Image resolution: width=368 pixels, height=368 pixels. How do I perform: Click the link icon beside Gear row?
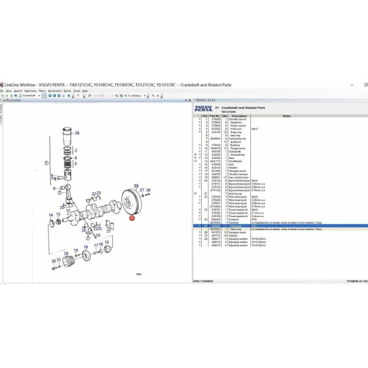click(196, 158)
